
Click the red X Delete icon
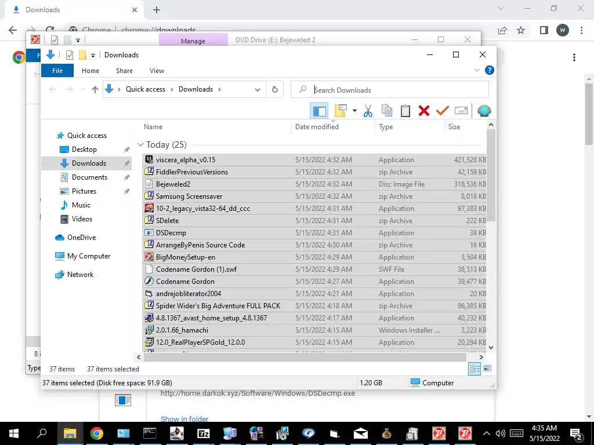(424, 111)
